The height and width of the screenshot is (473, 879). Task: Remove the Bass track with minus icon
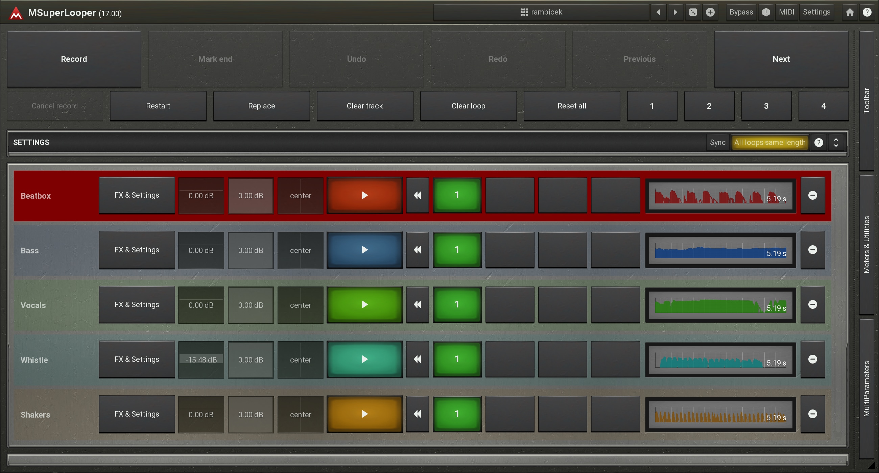[x=812, y=250]
